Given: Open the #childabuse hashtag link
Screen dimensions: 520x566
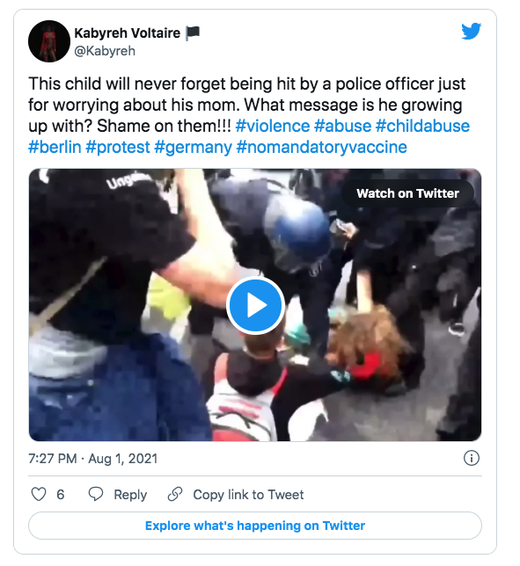Looking at the screenshot, I should pyautogui.click(x=422, y=127).
